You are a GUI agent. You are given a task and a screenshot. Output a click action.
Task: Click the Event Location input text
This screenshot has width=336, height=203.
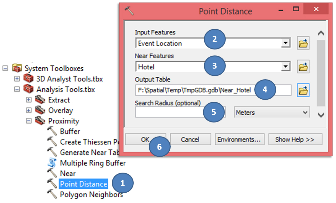pyautogui.click(x=160, y=43)
